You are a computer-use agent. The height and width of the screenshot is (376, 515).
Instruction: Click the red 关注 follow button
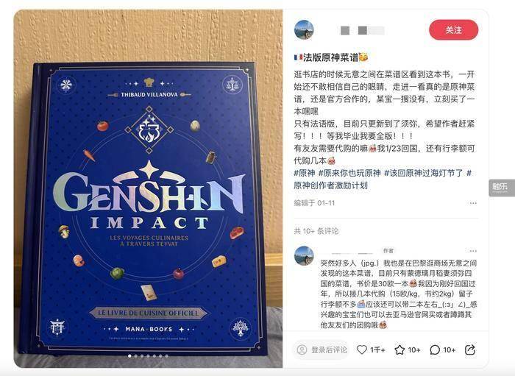454,30
